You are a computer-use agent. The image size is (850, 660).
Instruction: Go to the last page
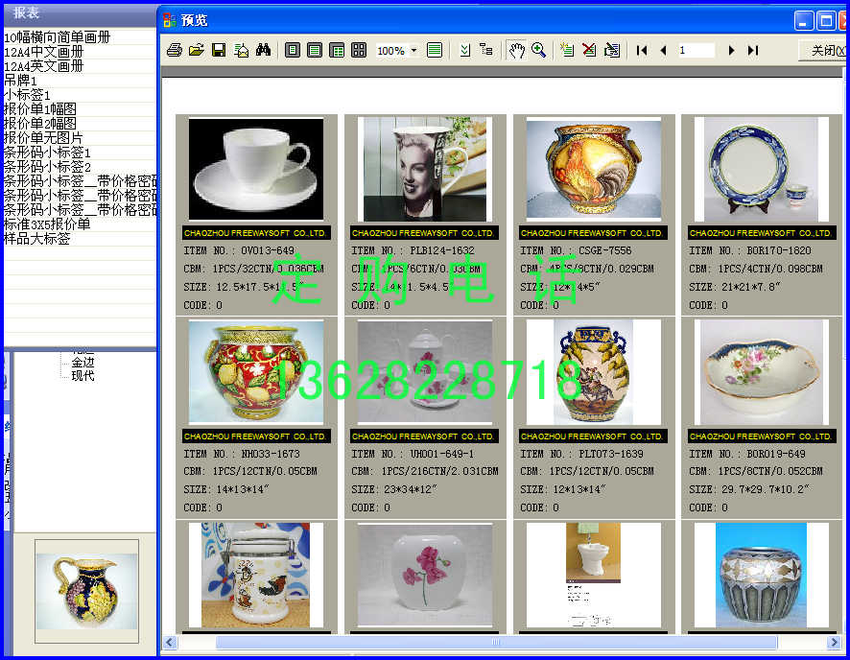click(x=753, y=51)
